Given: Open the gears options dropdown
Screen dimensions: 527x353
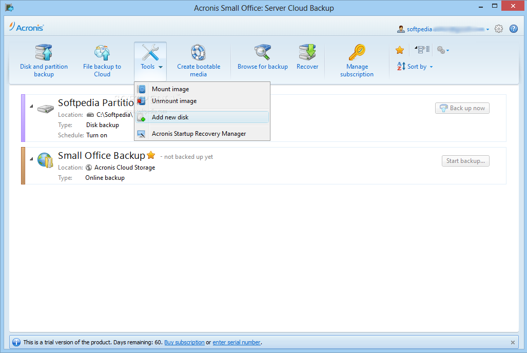Looking at the screenshot, I should [443, 50].
